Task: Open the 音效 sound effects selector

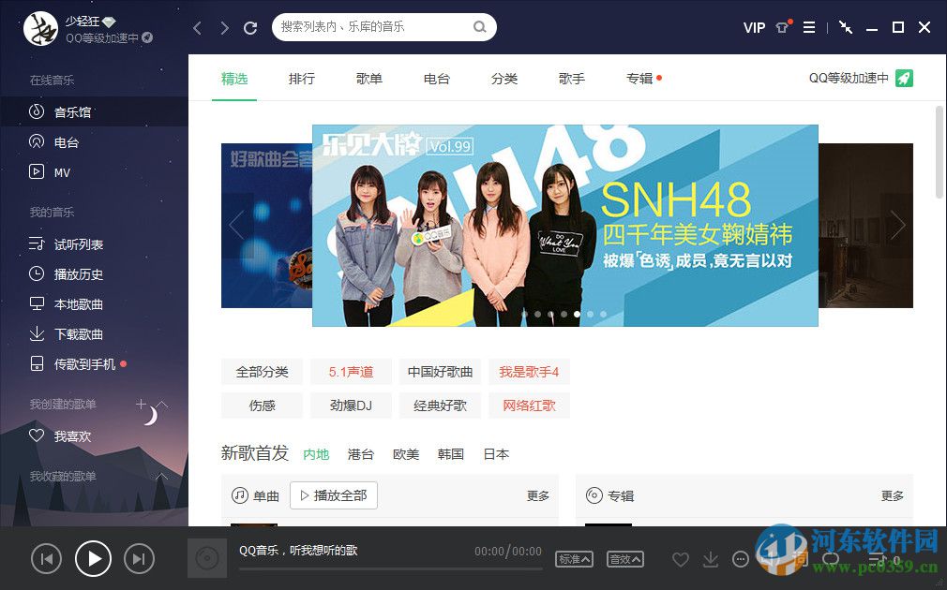Action: click(x=625, y=559)
